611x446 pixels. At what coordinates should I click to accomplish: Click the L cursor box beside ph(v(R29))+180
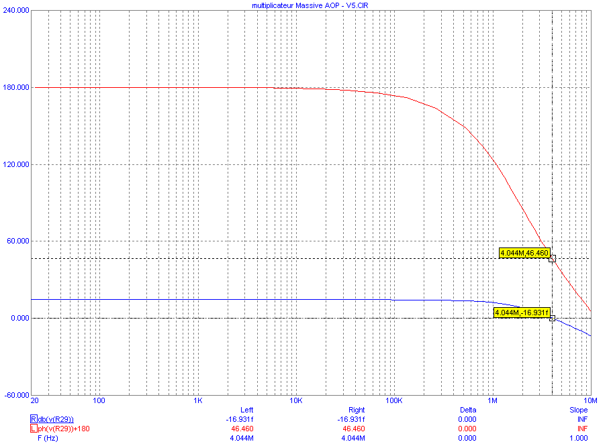pyautogui.click(x=34, y=429)
